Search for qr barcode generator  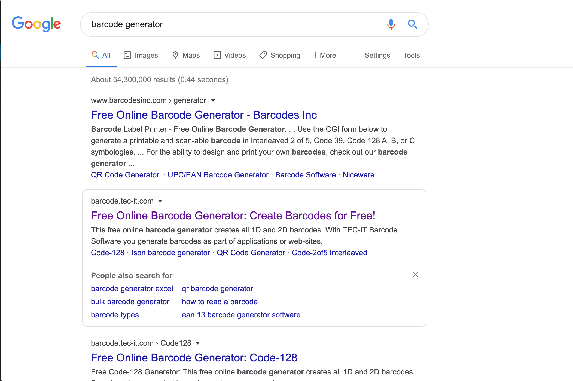click(x=217, y=288)
